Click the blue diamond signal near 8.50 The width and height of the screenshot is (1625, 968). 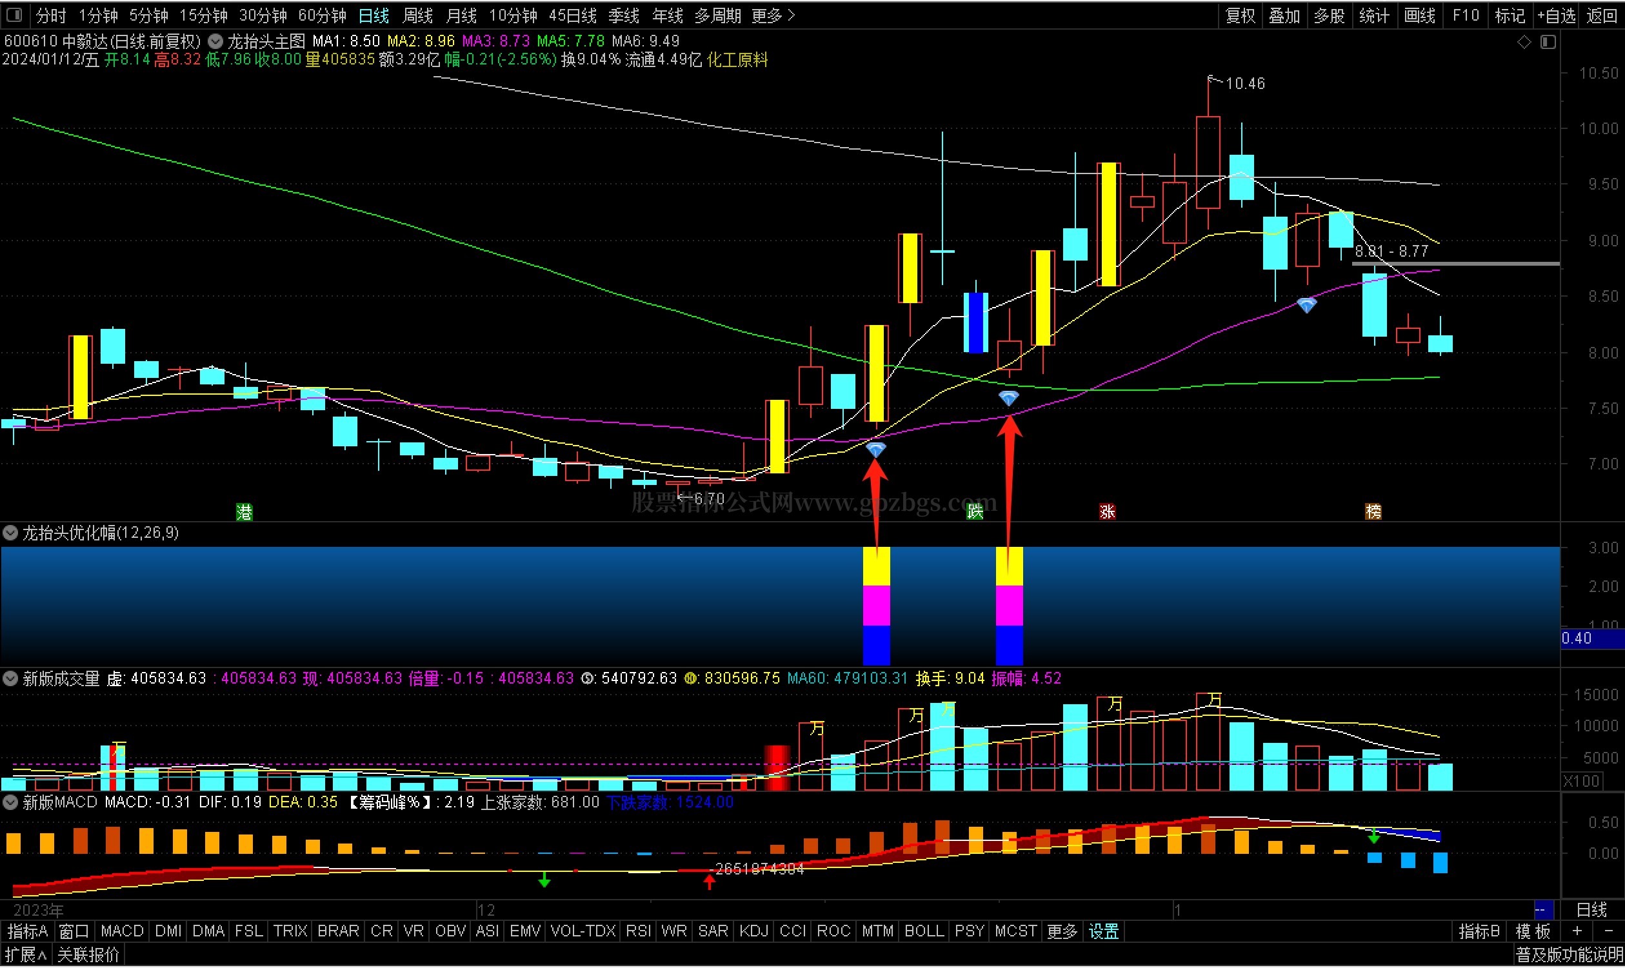[1306, 305]
